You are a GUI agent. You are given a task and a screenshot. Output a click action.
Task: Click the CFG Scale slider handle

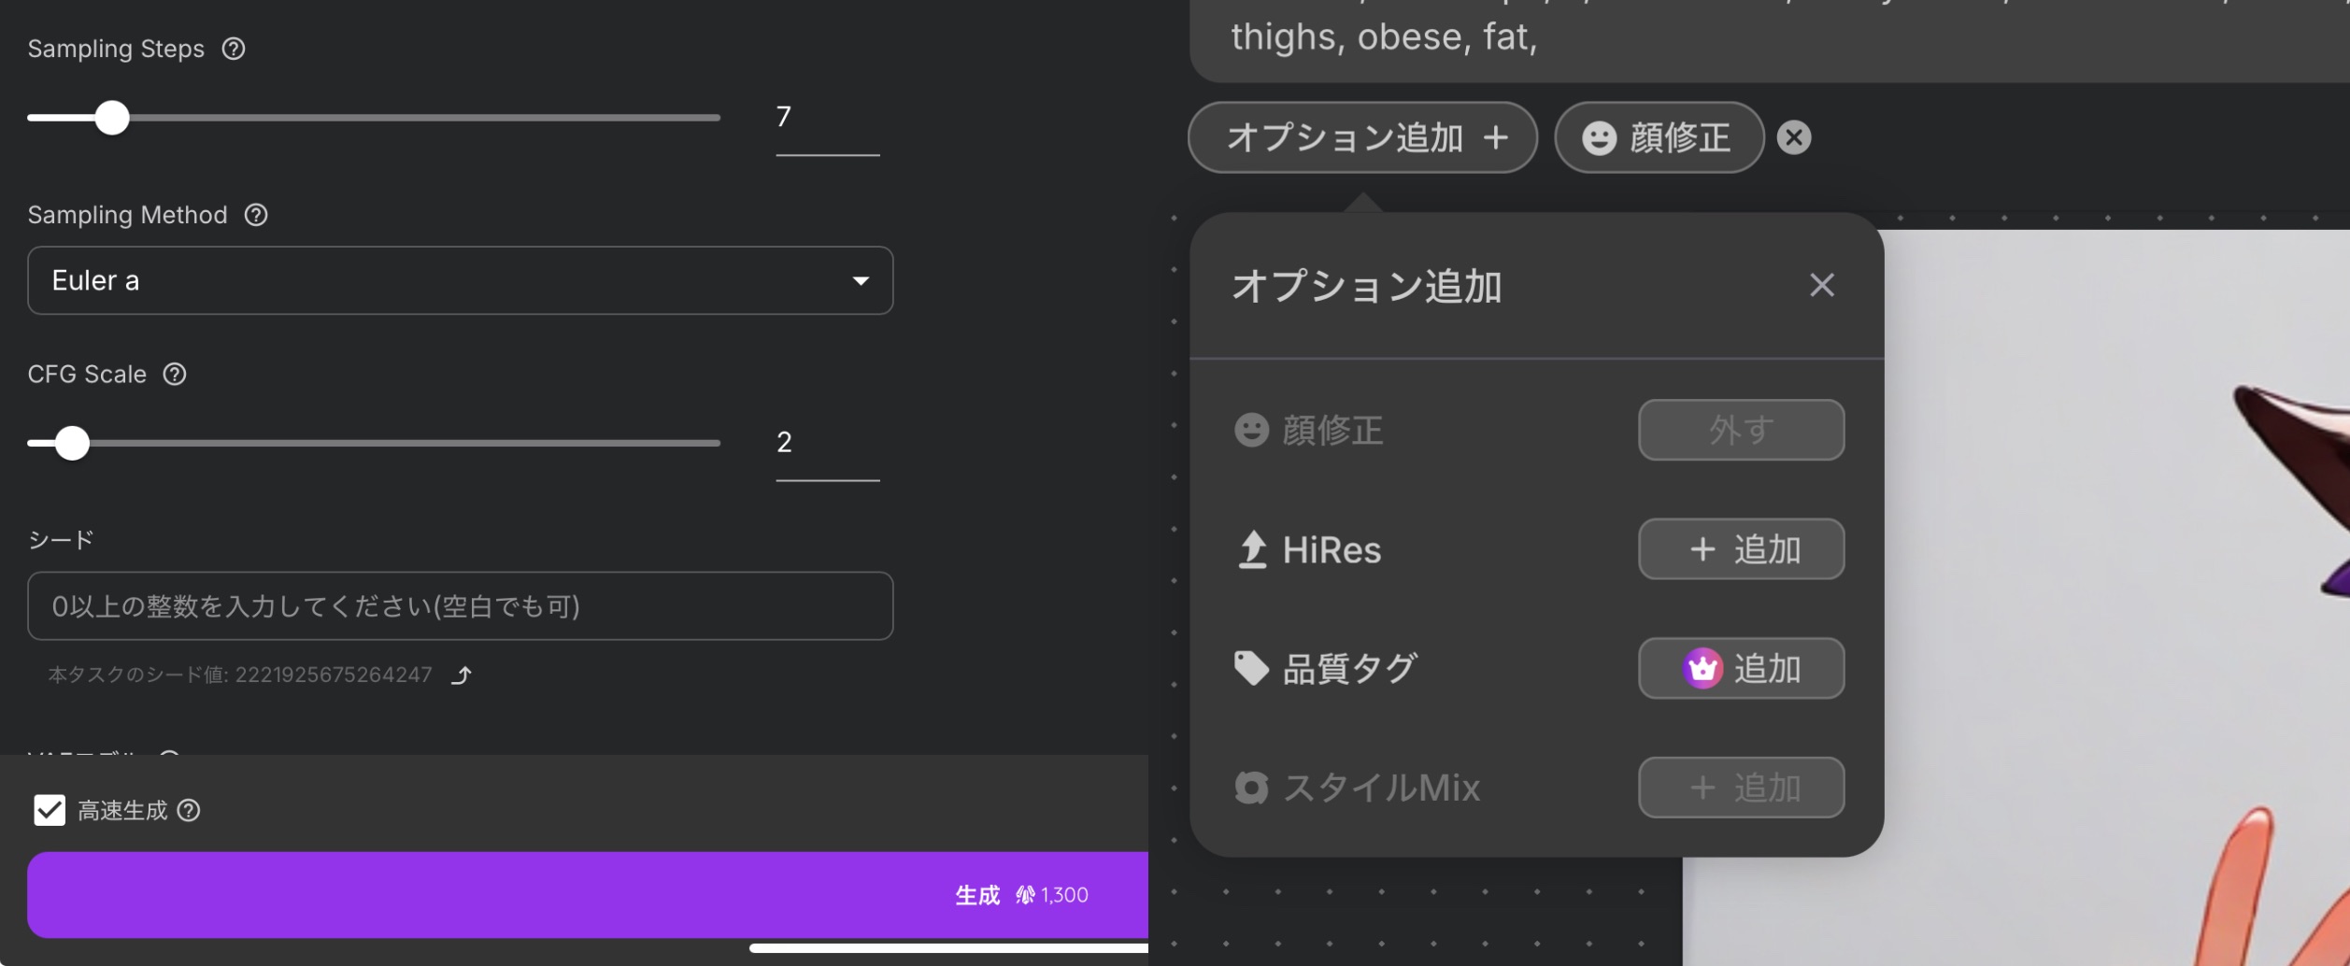click(x=72, y=443)
